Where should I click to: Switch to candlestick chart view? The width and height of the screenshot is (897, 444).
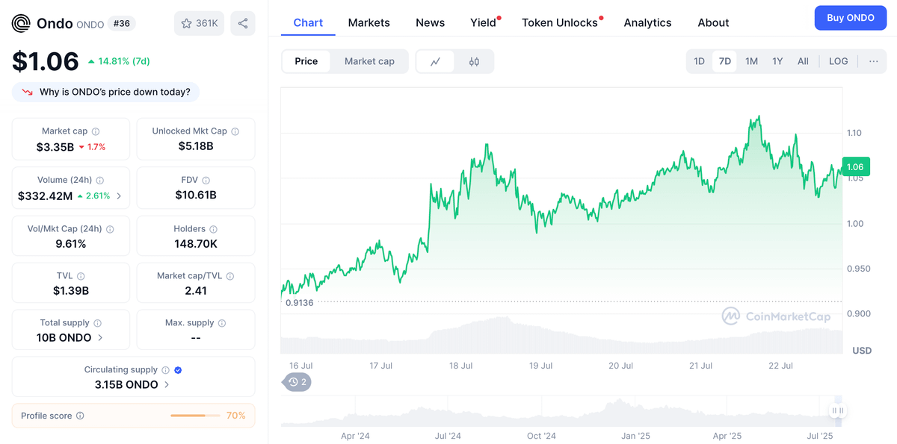coord(474,62)
